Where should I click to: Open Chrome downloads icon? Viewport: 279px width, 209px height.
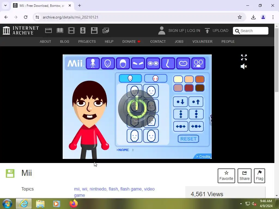point(253,17)
